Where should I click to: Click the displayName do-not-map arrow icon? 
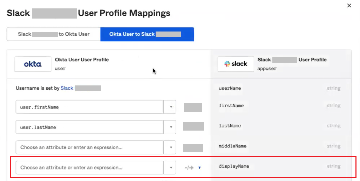(189, 168)
